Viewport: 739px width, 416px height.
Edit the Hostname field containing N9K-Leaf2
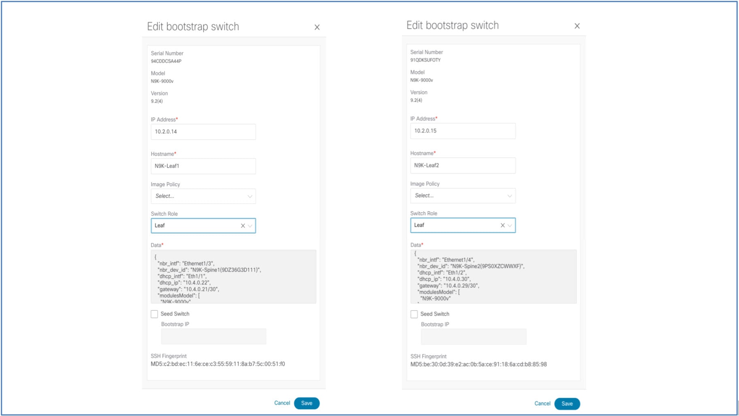(463, 166)
